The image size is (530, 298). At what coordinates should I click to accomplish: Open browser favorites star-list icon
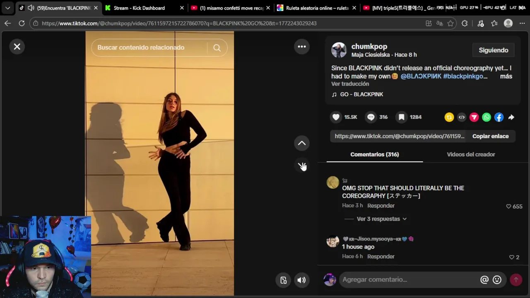[494, 23]
